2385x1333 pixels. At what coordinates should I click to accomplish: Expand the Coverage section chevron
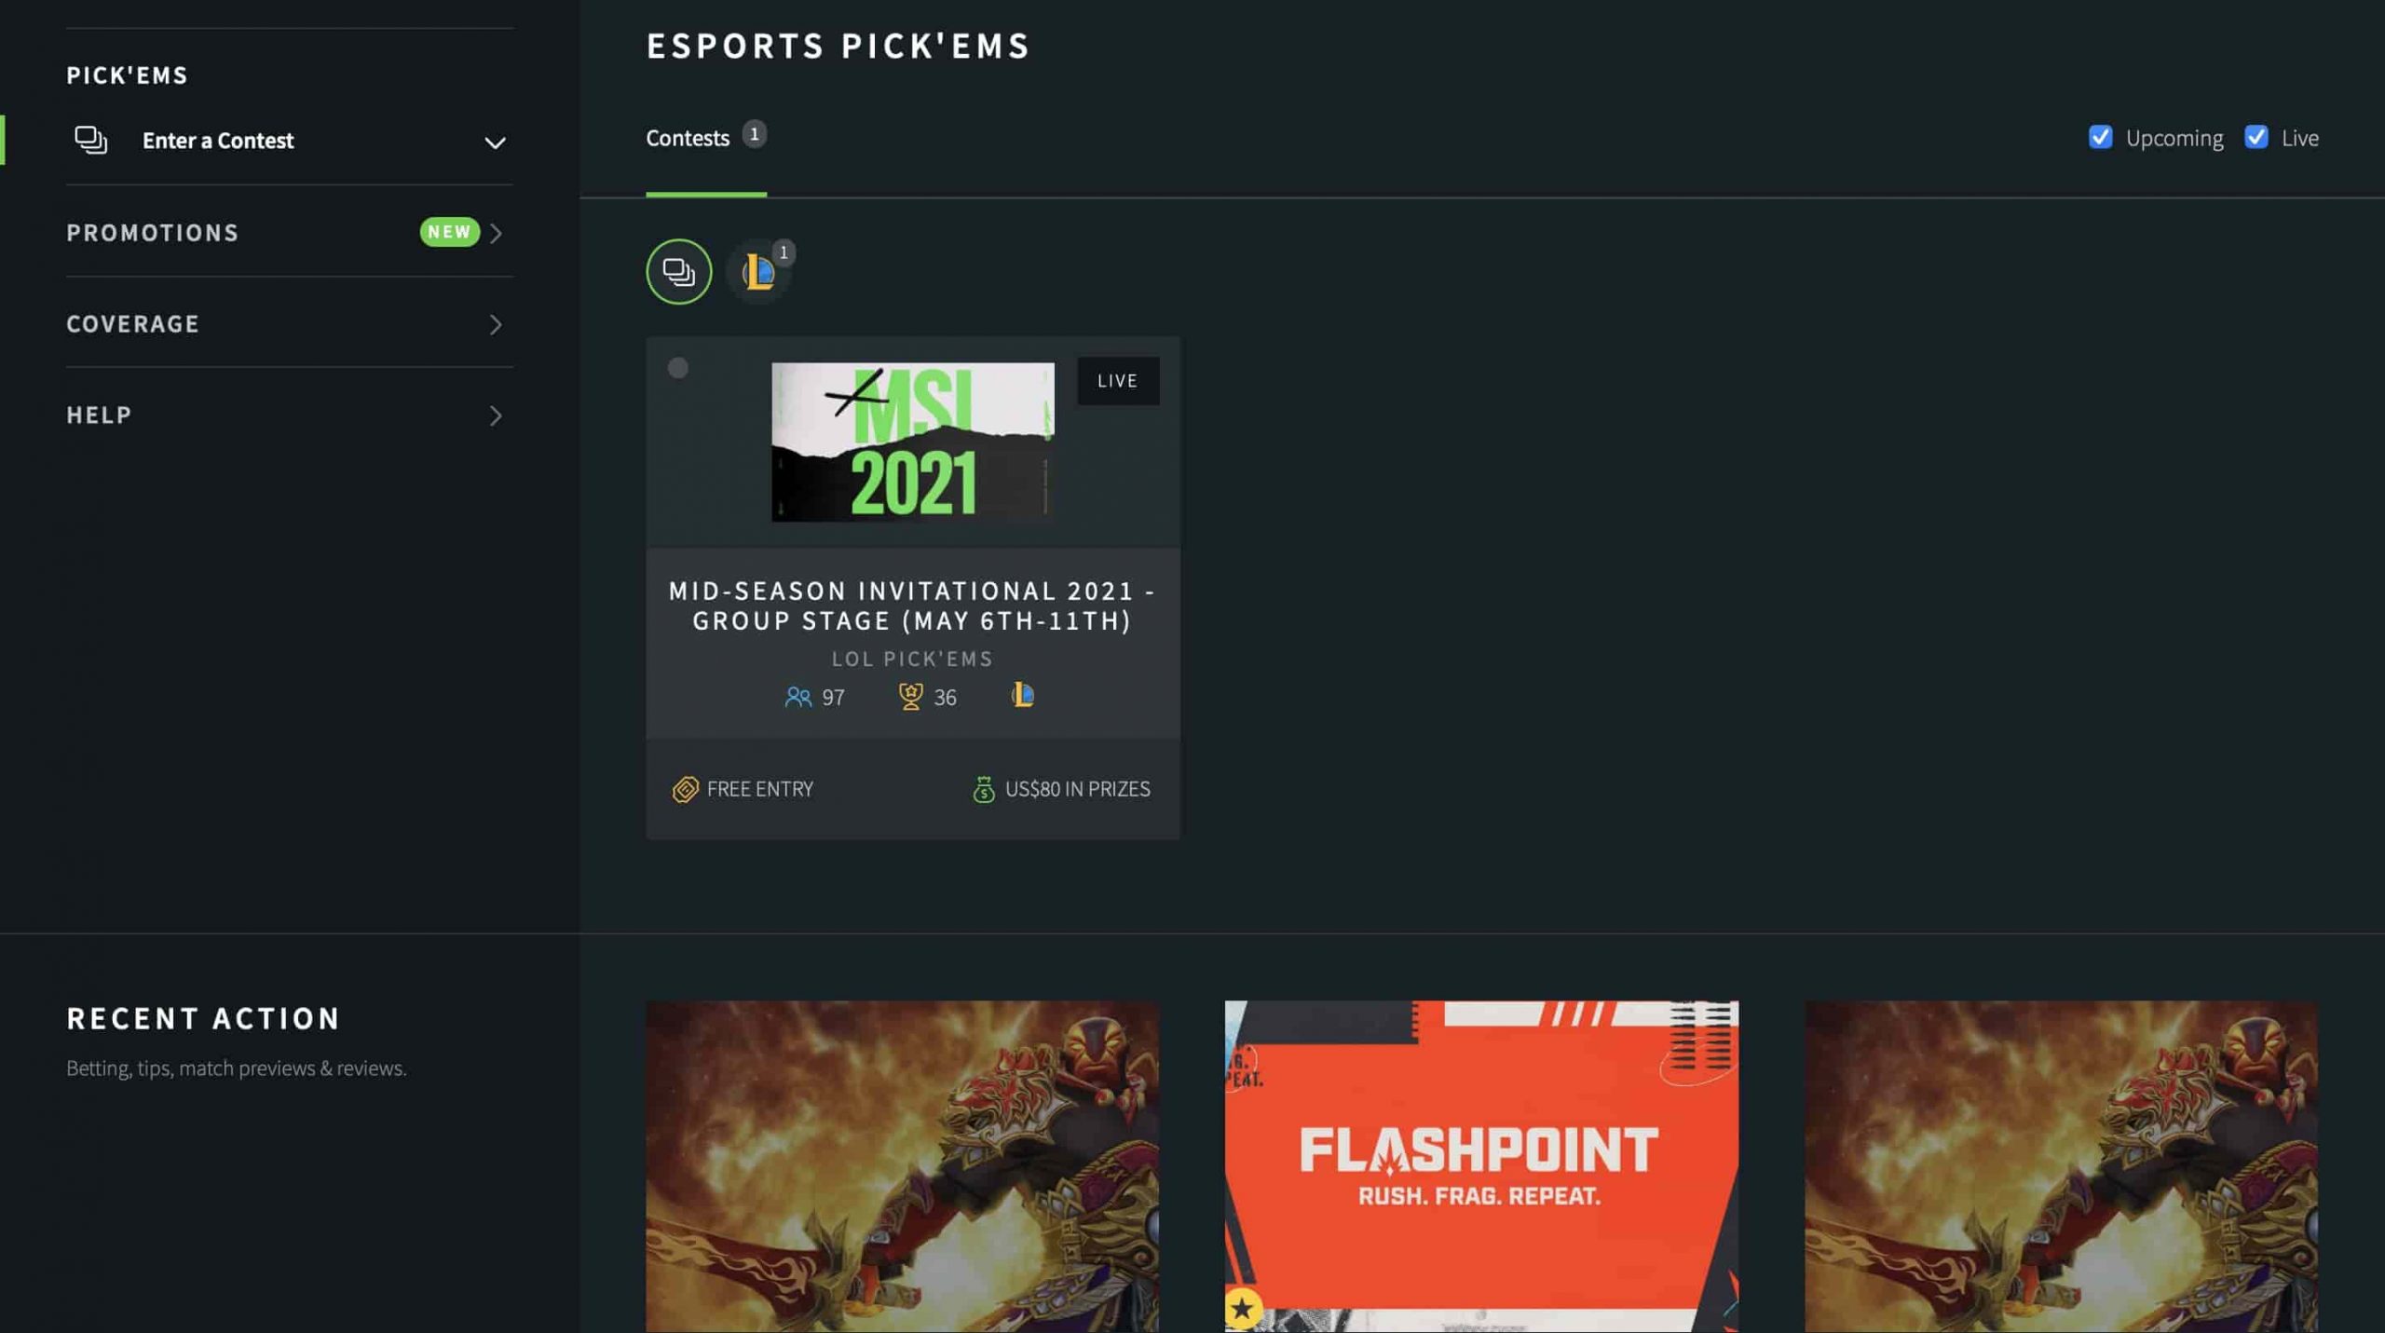coord(496,324)
